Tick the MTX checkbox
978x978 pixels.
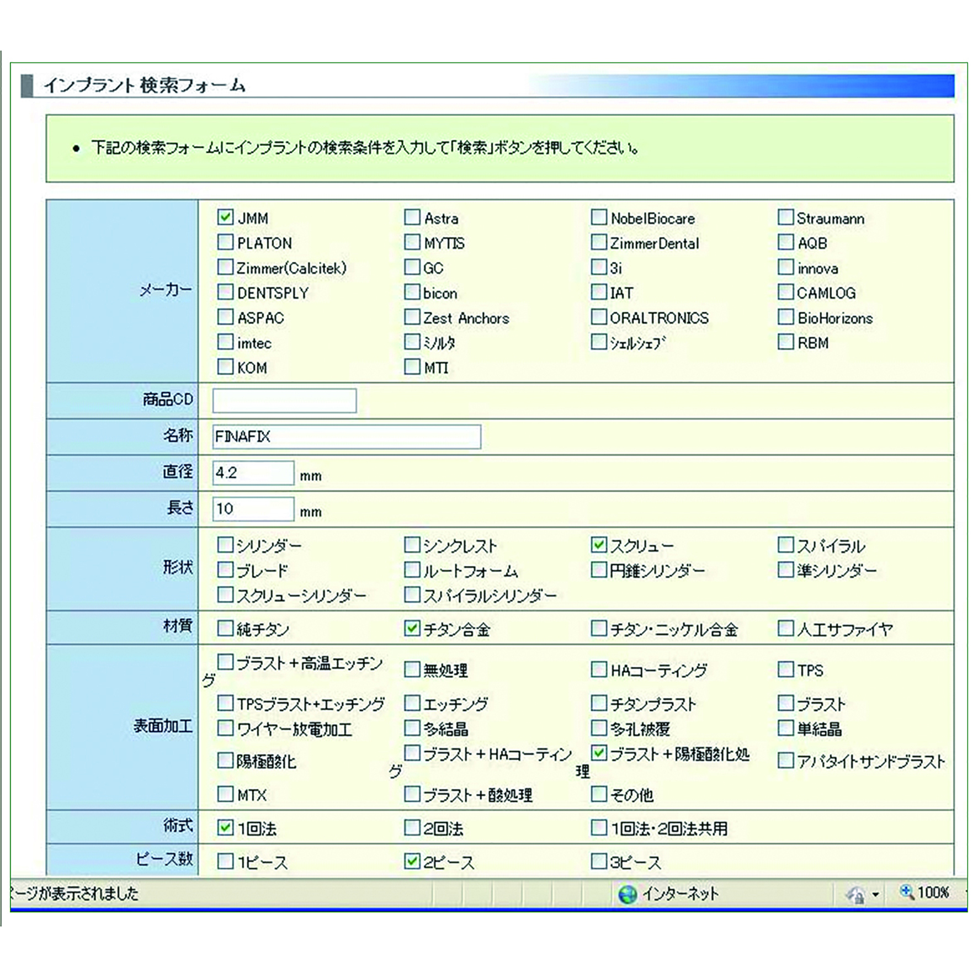tap(225, 794)
